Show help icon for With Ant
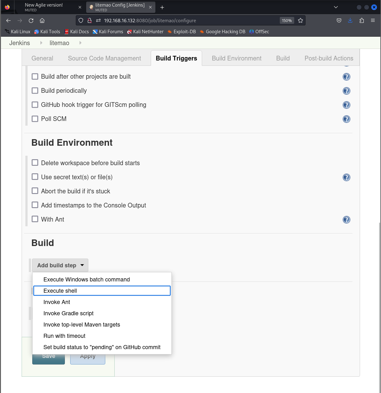 coord(346,220)
